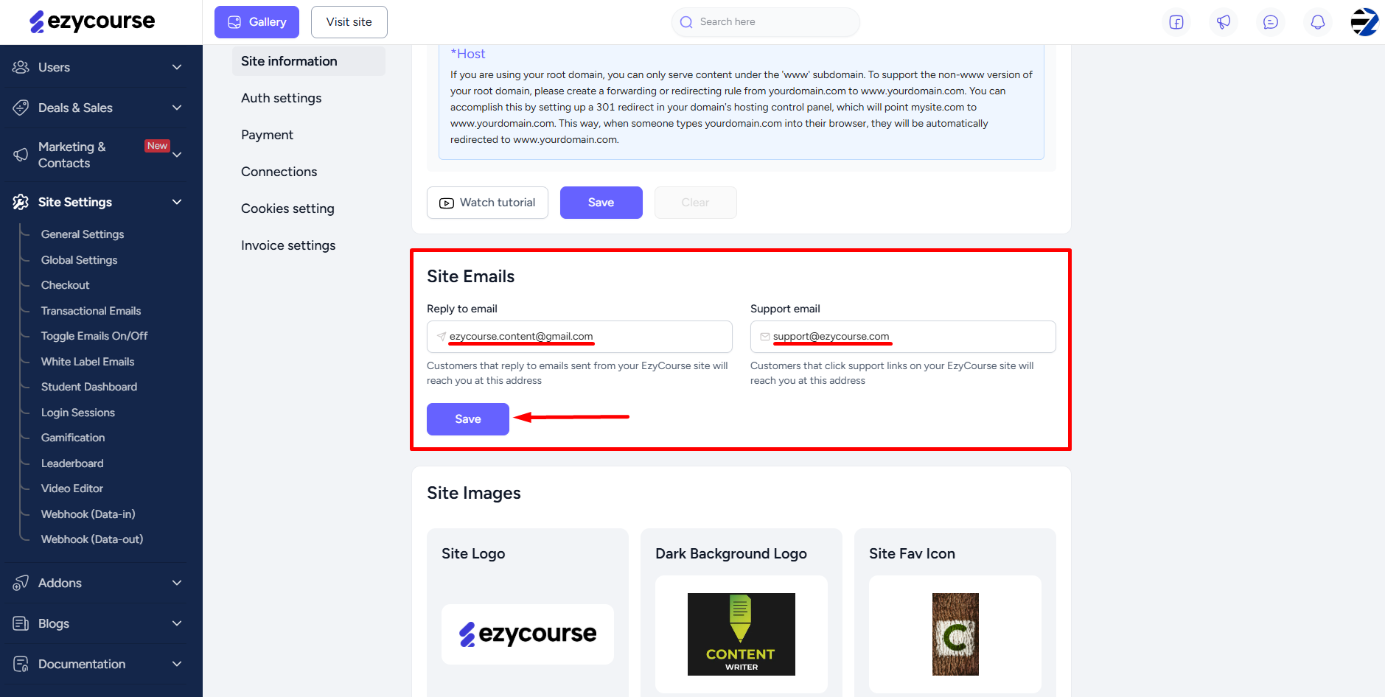Image resolution: width=1385 pixels, height=697 pixels.
Task: Click the ezycourse logo in header
Action: [x=92, y=21]
